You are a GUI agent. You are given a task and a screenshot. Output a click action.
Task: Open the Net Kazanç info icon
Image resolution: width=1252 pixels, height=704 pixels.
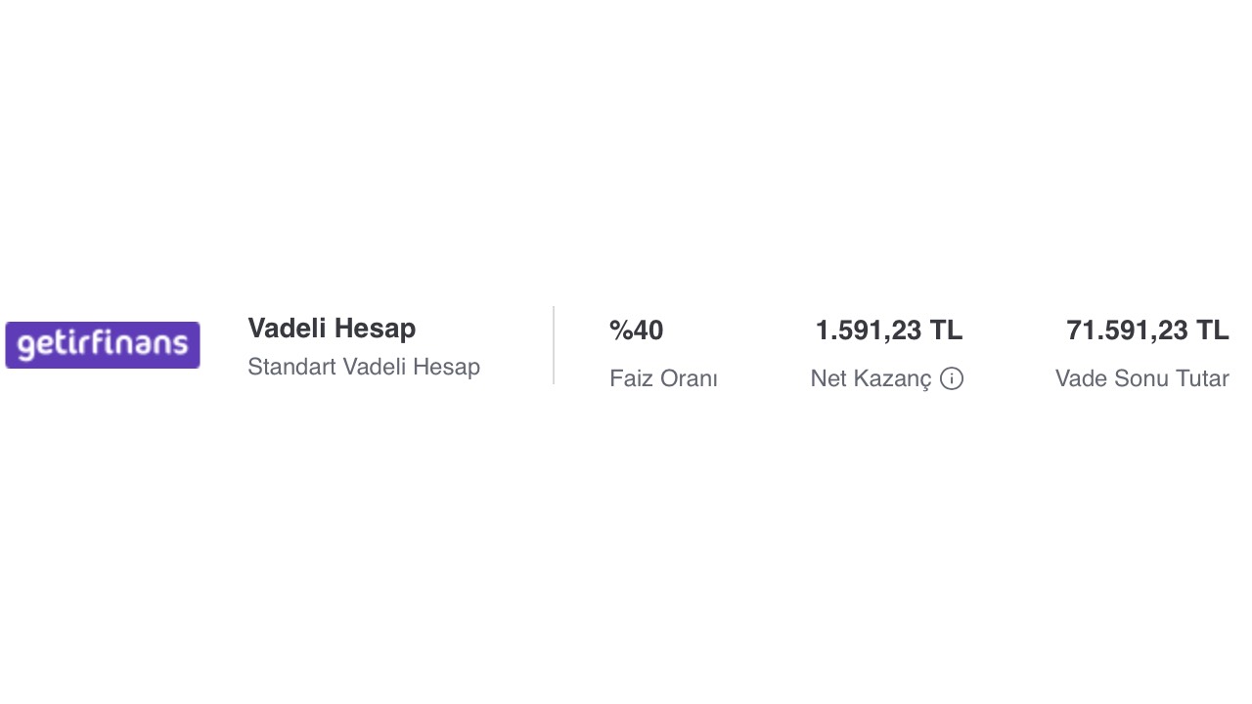(x=952, y=378)
